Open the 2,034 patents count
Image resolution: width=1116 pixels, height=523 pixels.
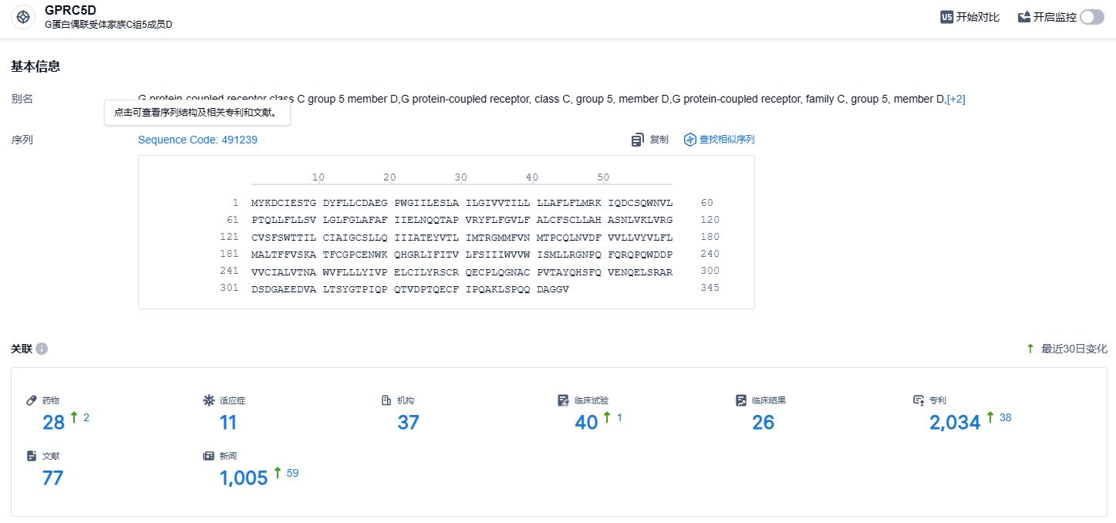(955, 422)
